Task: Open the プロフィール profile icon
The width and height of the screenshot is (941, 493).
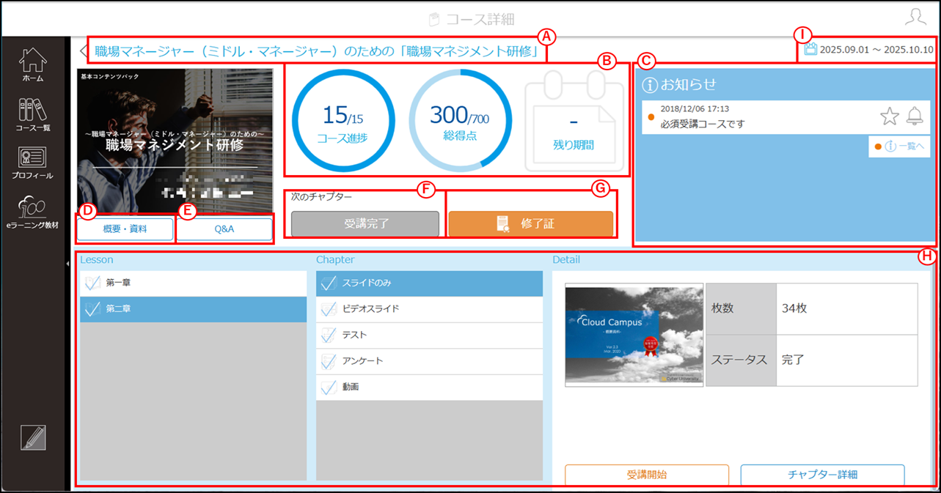Action: pyautogui.click(x=32, y=163)
